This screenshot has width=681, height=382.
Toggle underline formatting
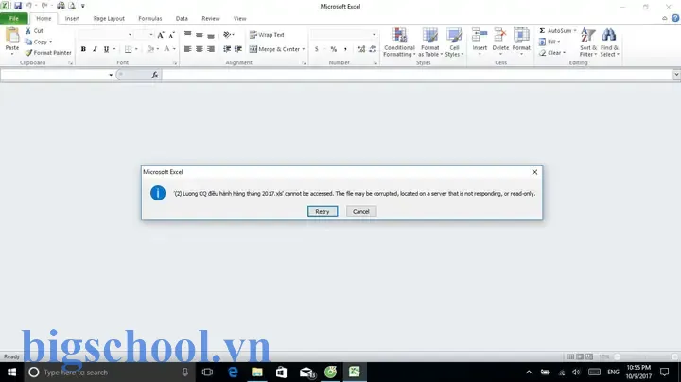[x=106, y=49]
